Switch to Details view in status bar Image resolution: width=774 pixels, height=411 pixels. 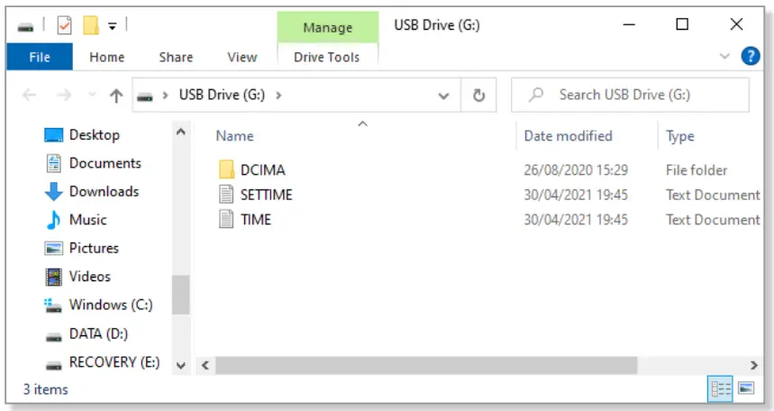pos(721,389)
